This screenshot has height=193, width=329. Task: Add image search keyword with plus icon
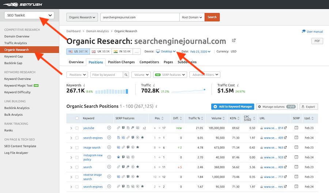109,147
